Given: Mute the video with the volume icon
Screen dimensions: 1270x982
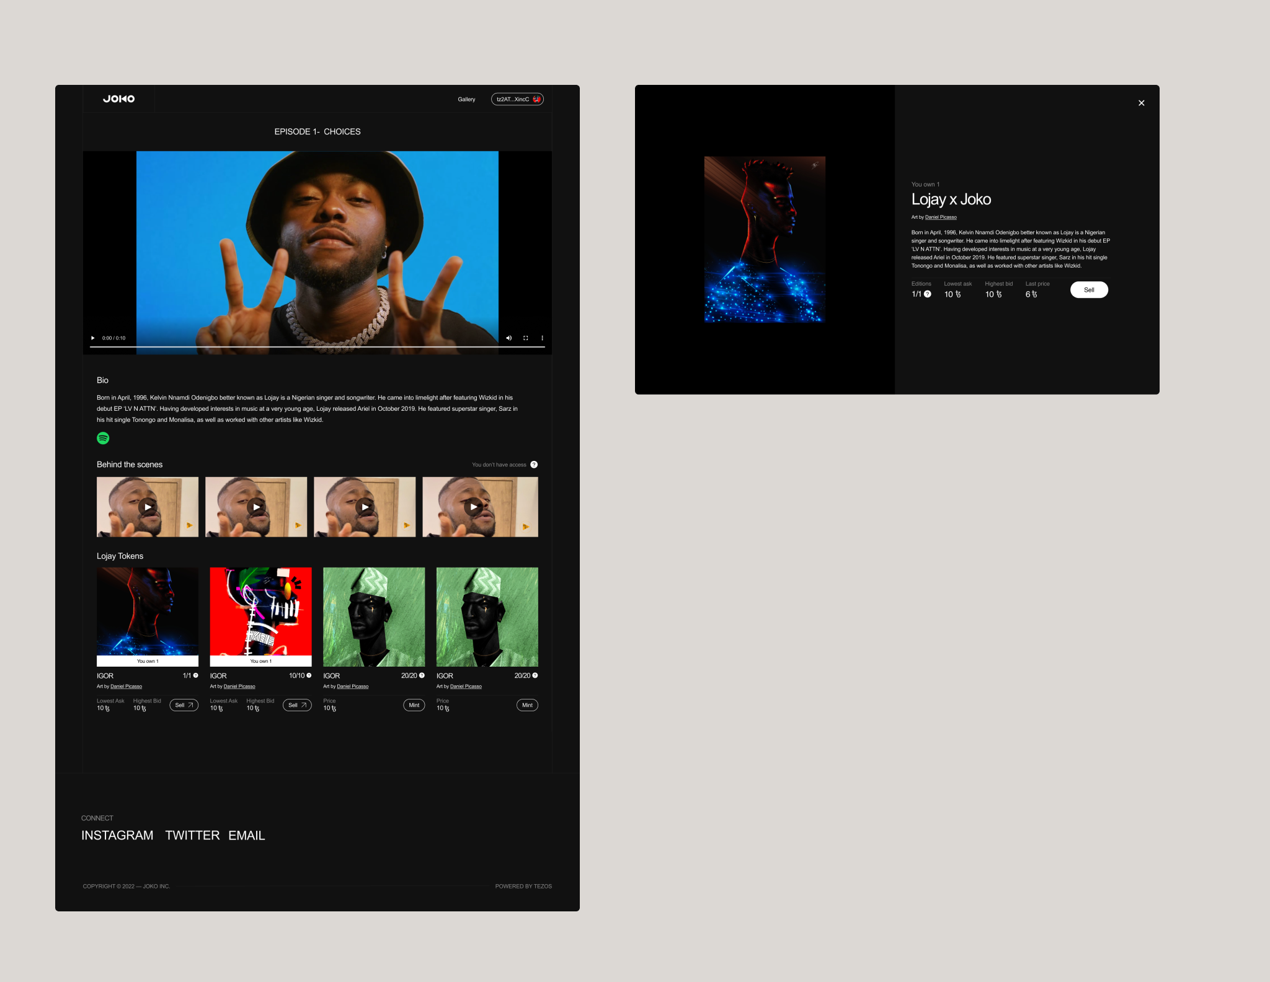Looking at the screenshot, I should click(x=508, y=338).
